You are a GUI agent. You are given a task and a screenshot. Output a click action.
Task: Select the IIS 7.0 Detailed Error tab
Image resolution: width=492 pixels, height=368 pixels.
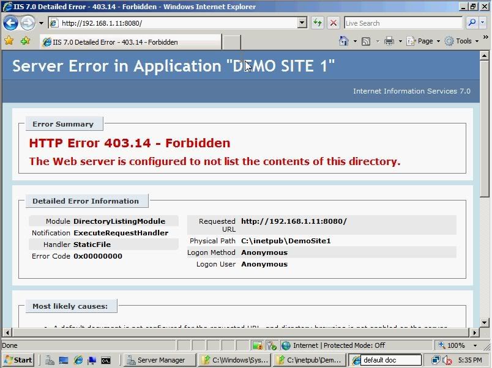click(x=130, y=42)
